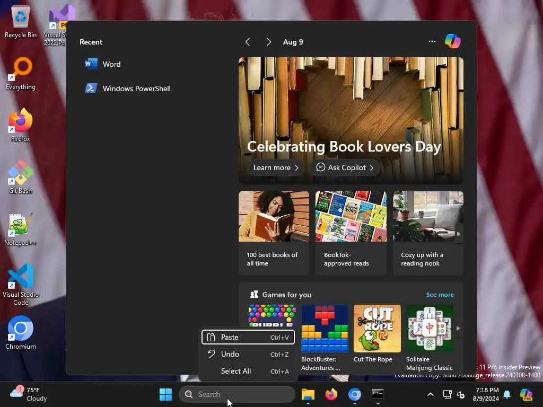The width and height of the screenshot is (543, 407).
Task: Go to previous day arrow
Action: pos(248,42)
